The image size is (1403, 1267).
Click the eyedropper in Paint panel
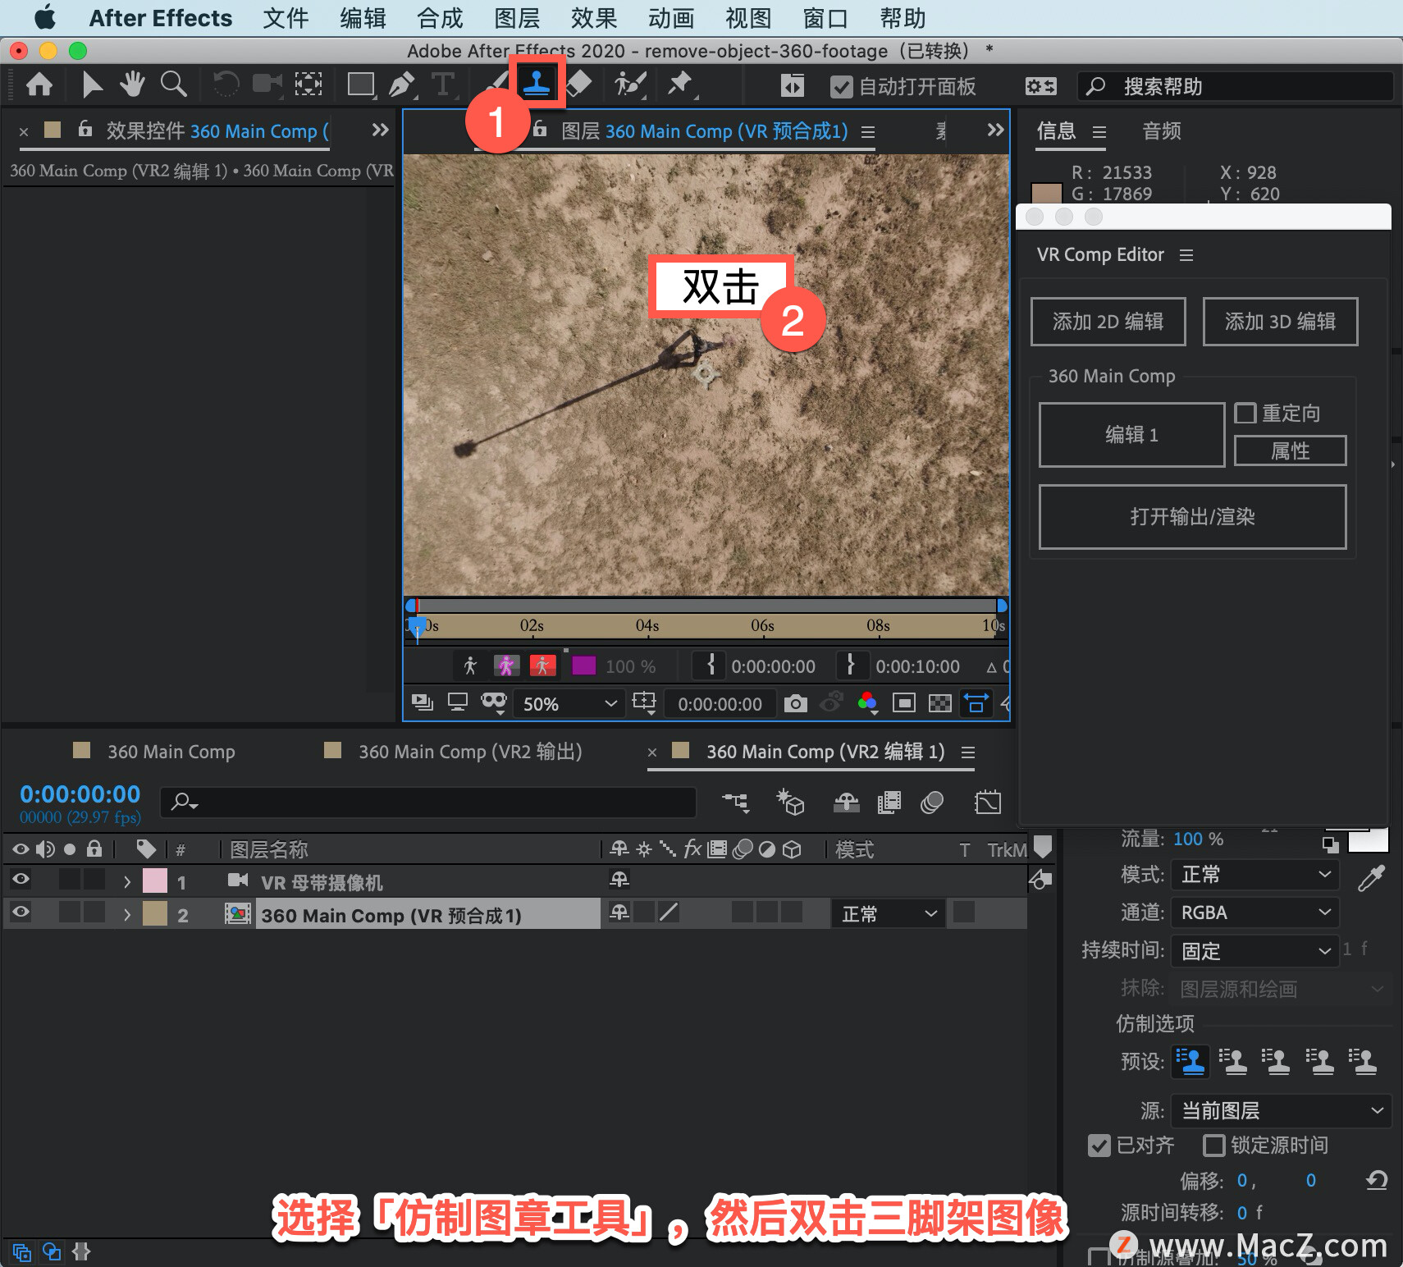tap(1371, 878)
